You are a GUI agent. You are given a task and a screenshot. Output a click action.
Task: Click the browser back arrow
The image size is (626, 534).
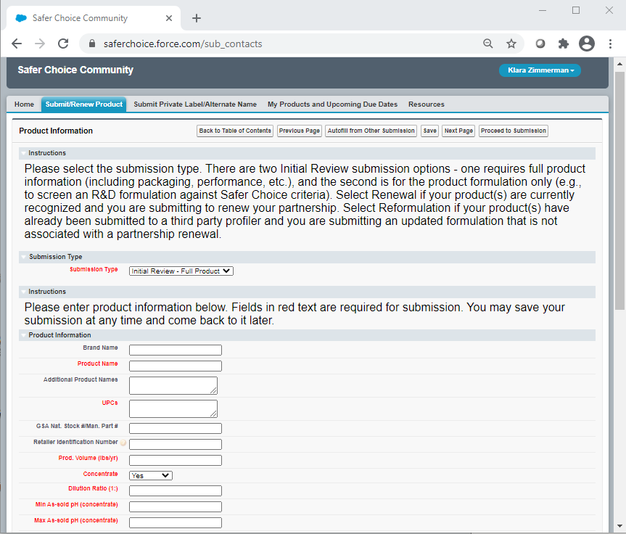coord(17,44)
